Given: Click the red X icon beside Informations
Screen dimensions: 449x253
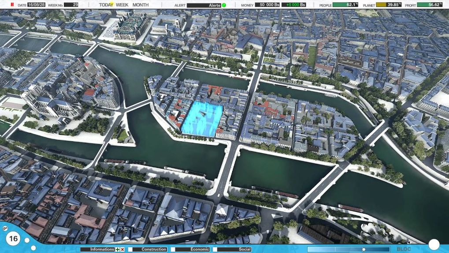Looking at the screenshot, I should coord(122,249).
